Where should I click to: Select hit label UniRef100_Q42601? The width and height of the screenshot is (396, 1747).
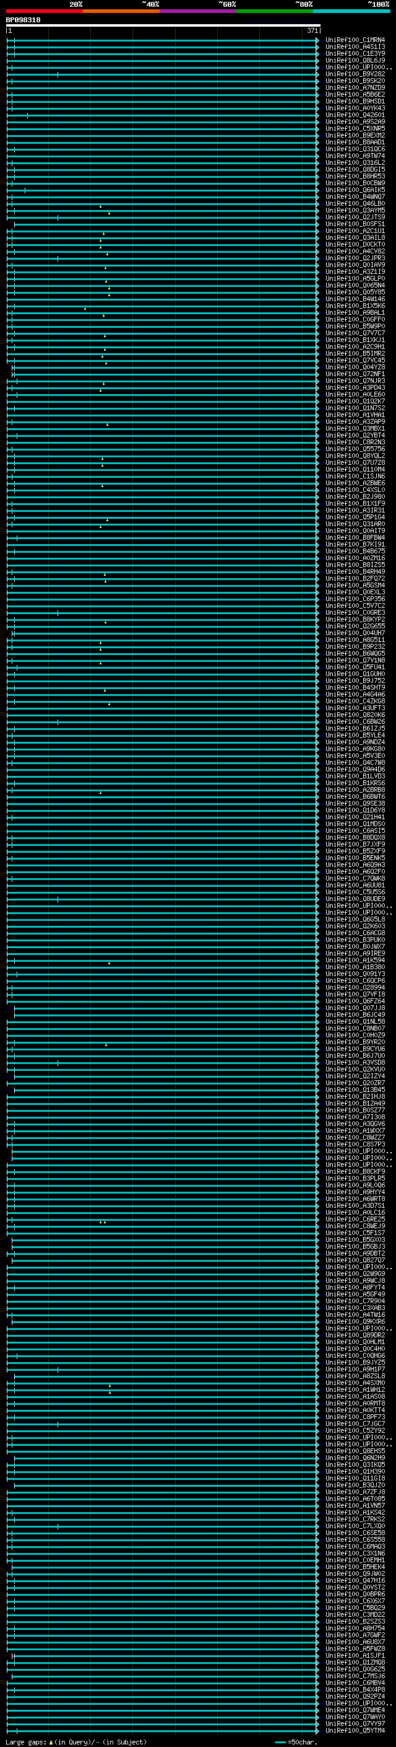pyautogui.click(x=355, y=115)
